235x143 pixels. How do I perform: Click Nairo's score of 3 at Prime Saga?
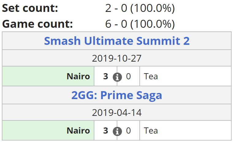click(x=106, y=131)
